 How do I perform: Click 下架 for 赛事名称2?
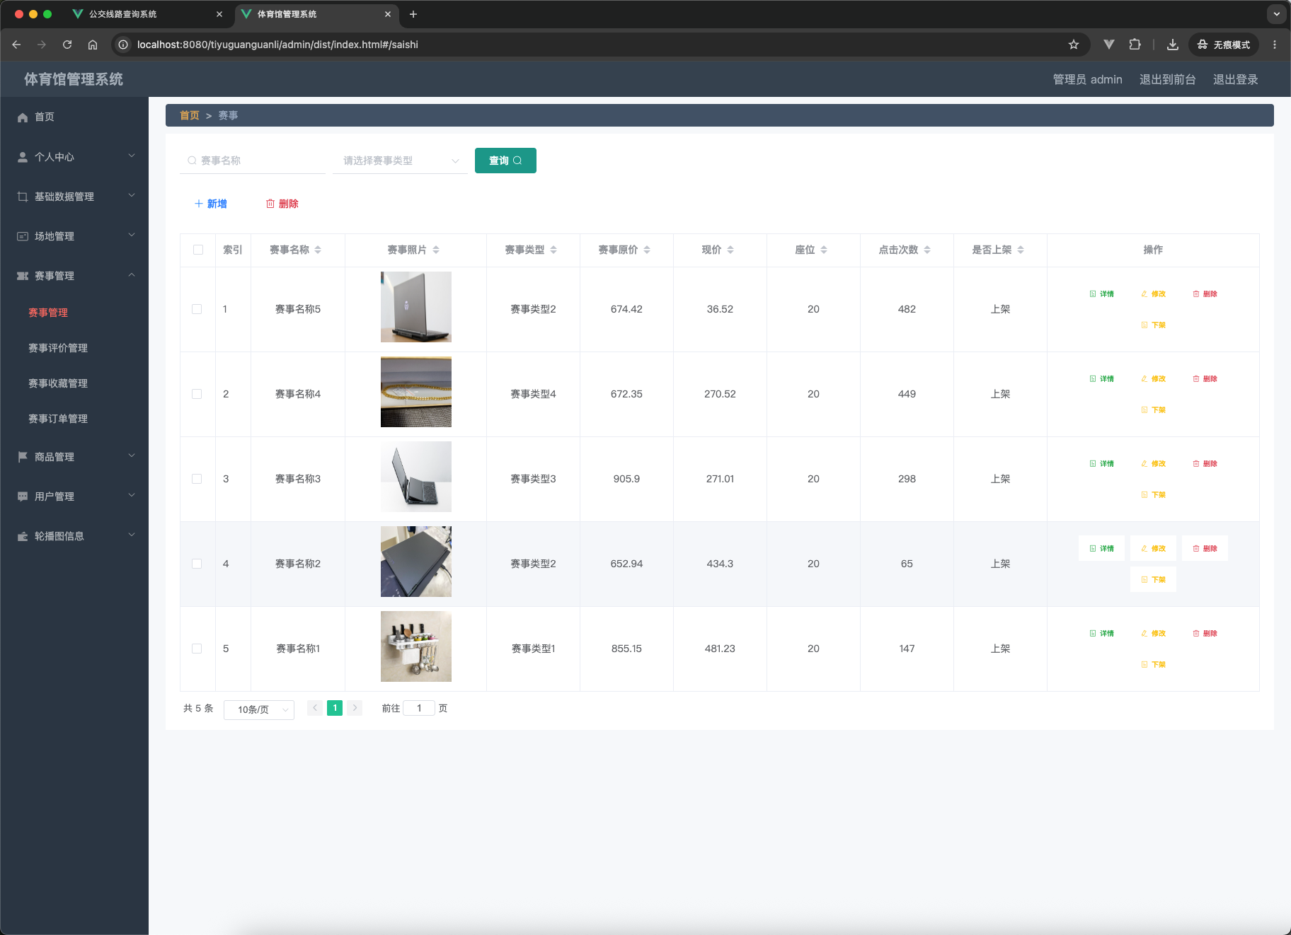pos(1154,579)
